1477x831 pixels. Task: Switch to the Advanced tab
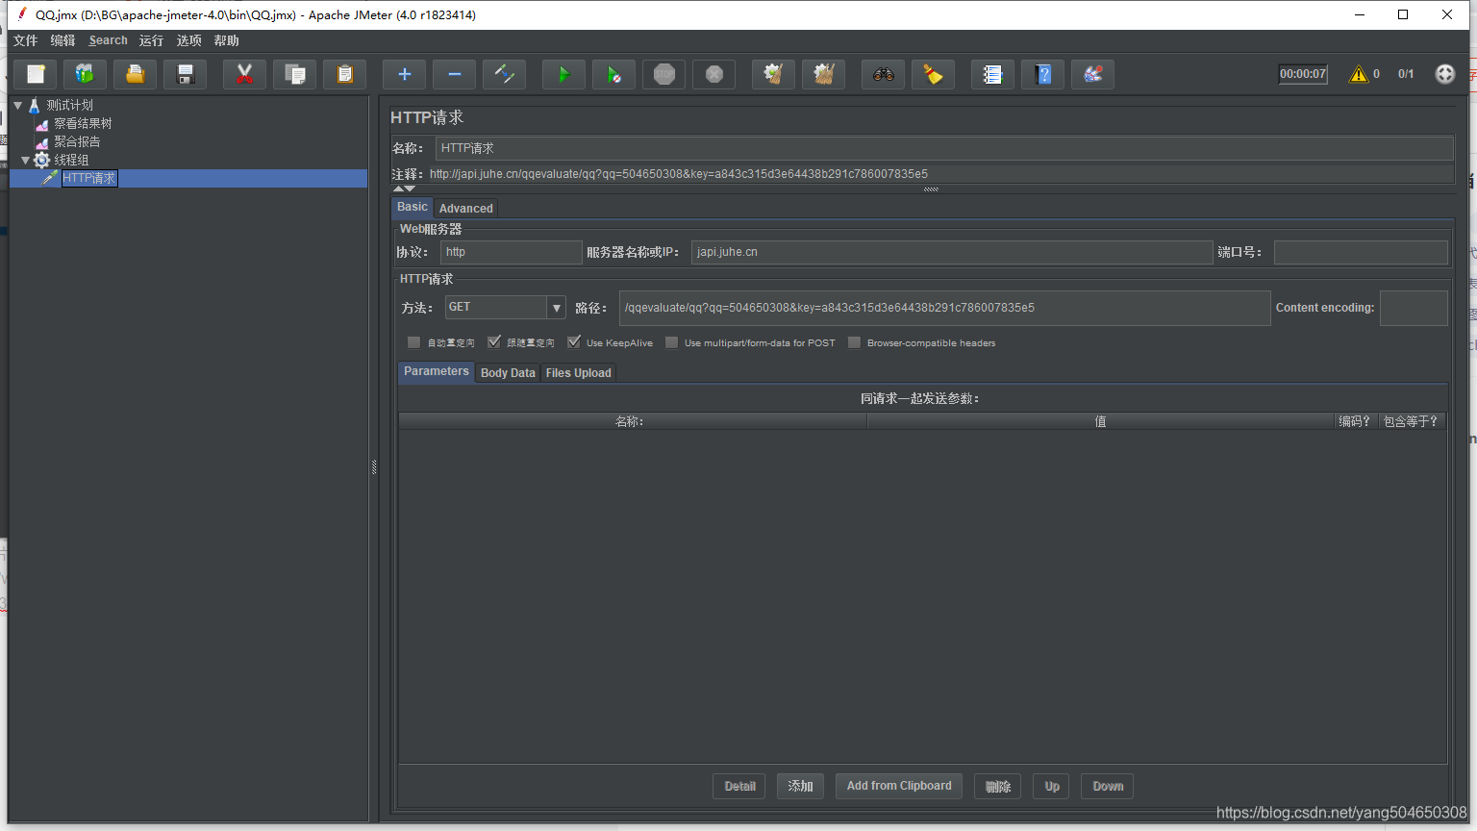[466, 208]
